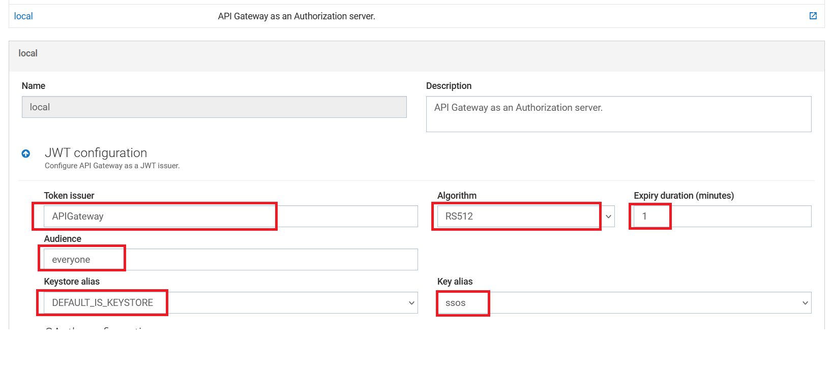Open the external link icon for local

point(813,16)
